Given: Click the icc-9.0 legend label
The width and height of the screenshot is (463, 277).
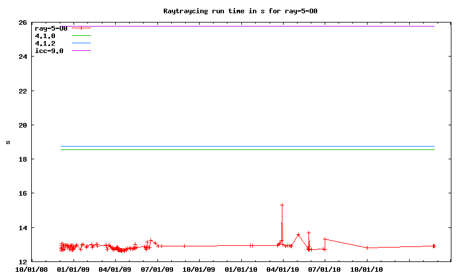Looking at the screenshot, I should pyautogui.click(x=49, y=51).
